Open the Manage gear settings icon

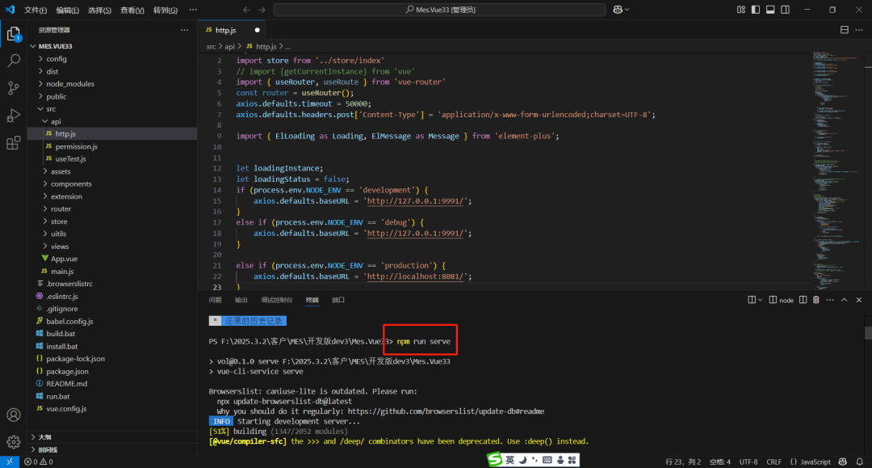click(14, 442)
